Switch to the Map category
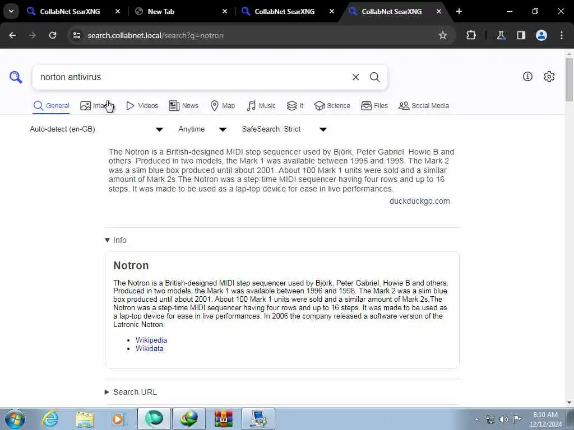The width and height of the screenshot is (574, 430). (x=223, y=106)
